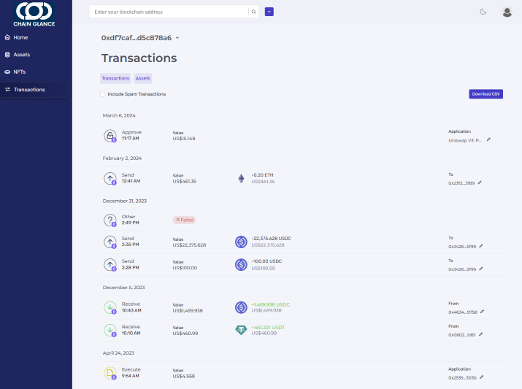Open the user profile avatar
This screenshot has width=522, height=389.
click(x=507, y=12)
